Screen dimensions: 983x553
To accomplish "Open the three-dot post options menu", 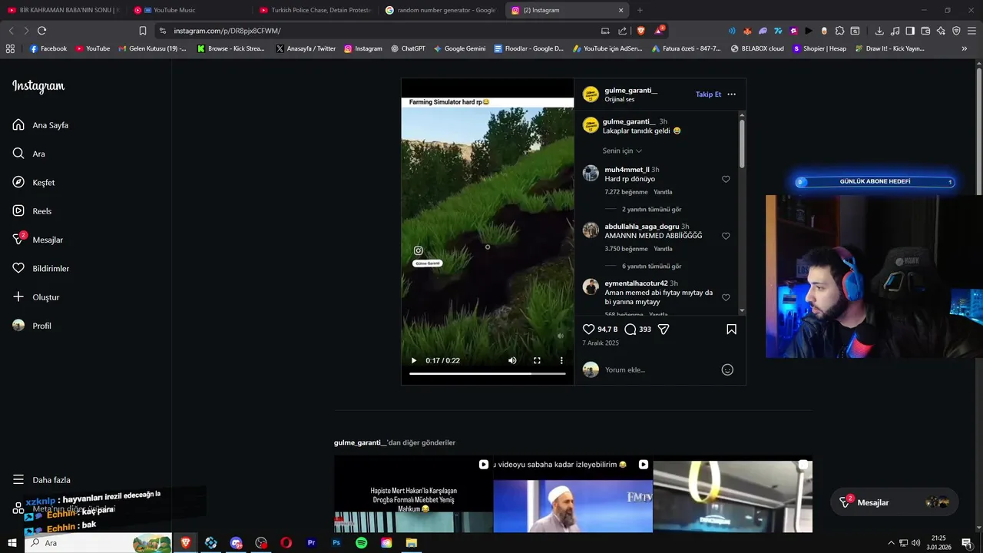I will pyautogui.click(x=731, y=94).
